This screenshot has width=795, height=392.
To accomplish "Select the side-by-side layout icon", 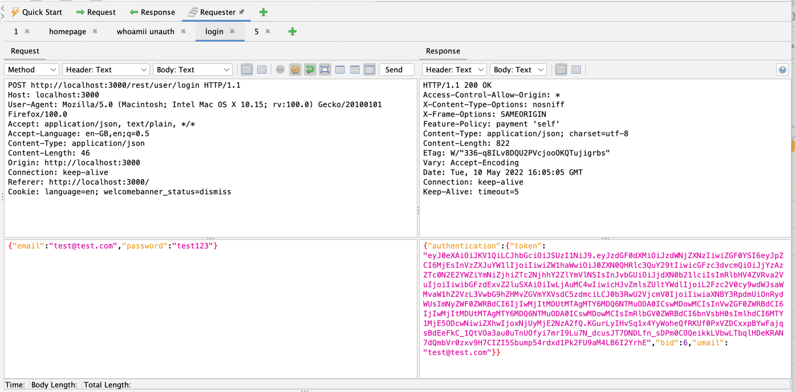I will click(x=370, y=70).
